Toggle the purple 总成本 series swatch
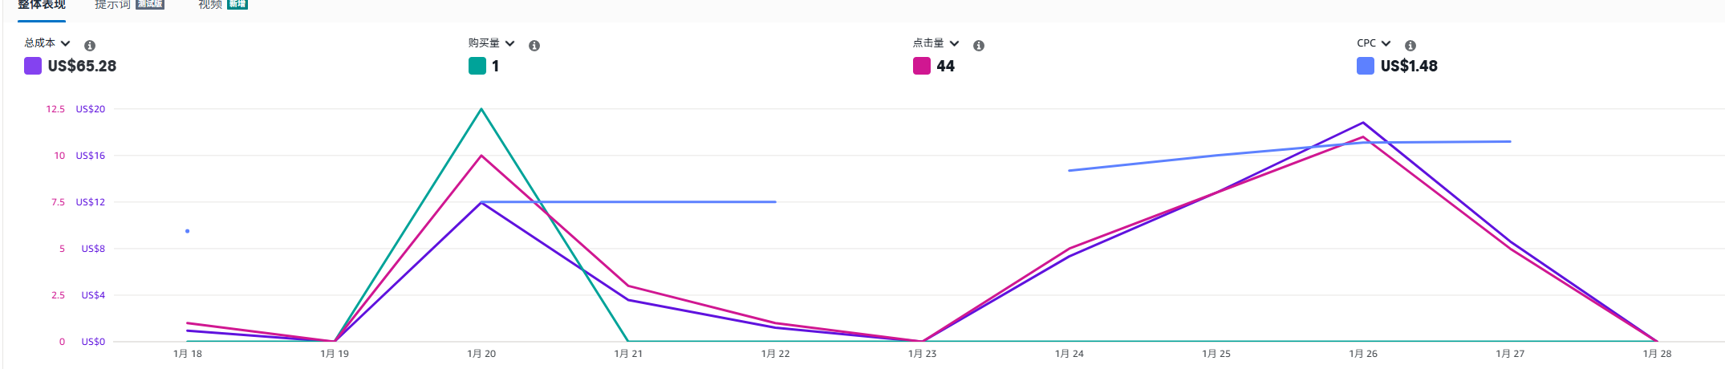The image size is (1725, 369). (x=33, y=66)
